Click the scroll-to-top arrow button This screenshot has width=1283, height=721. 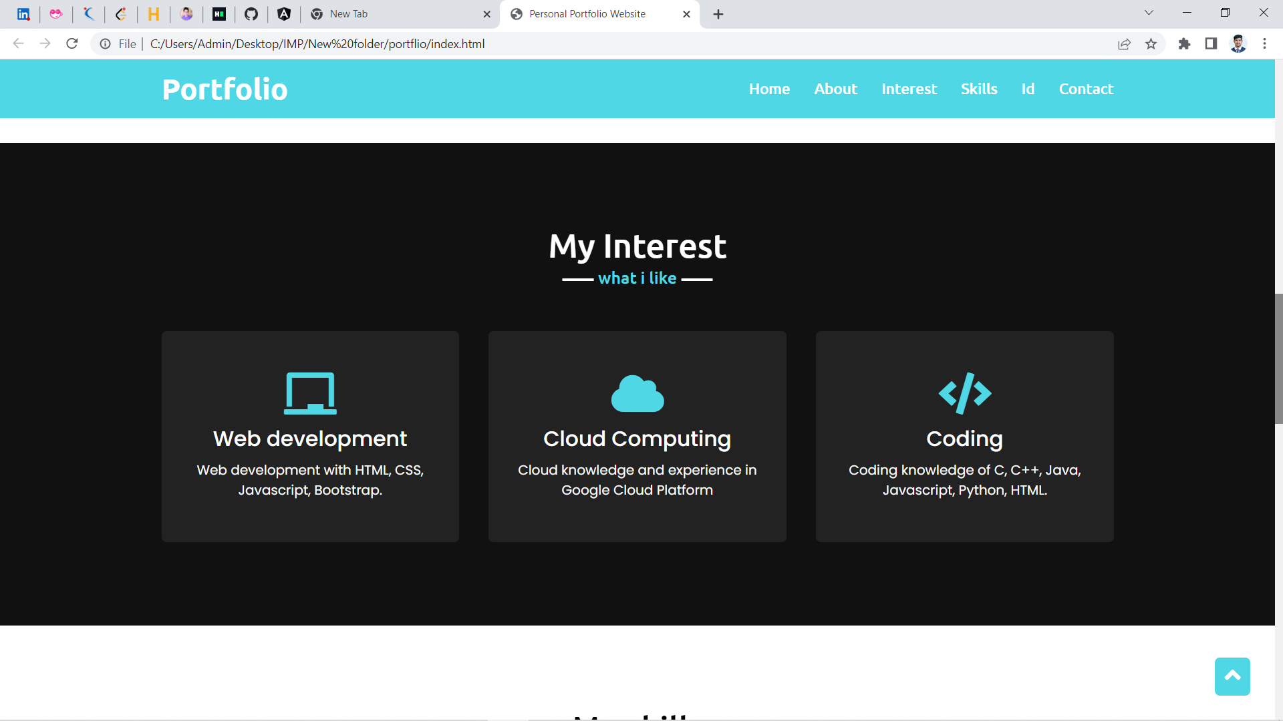(1232, 676)
